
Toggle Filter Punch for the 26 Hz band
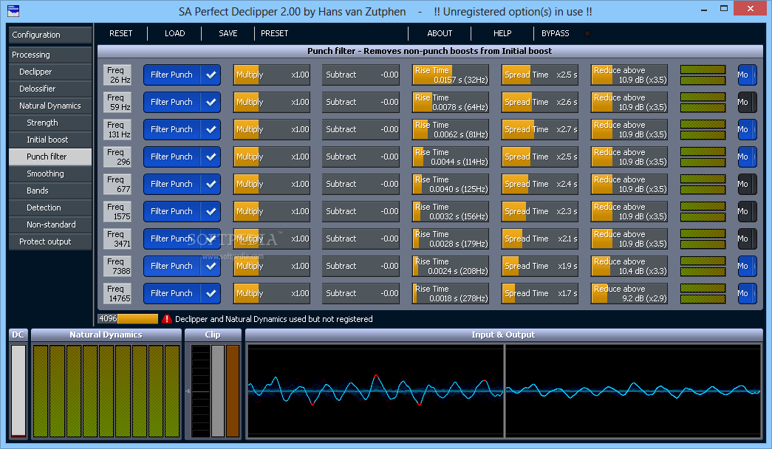(182, 75)
